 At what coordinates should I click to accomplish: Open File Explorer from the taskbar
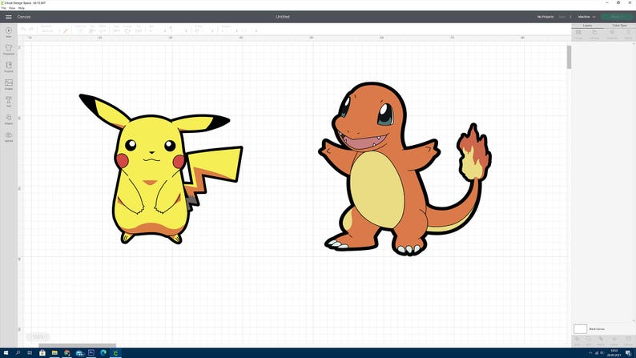click(54, 352)
